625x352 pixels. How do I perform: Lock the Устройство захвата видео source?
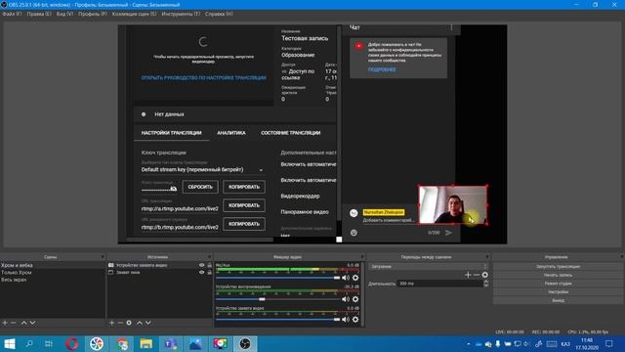point(209,265)
